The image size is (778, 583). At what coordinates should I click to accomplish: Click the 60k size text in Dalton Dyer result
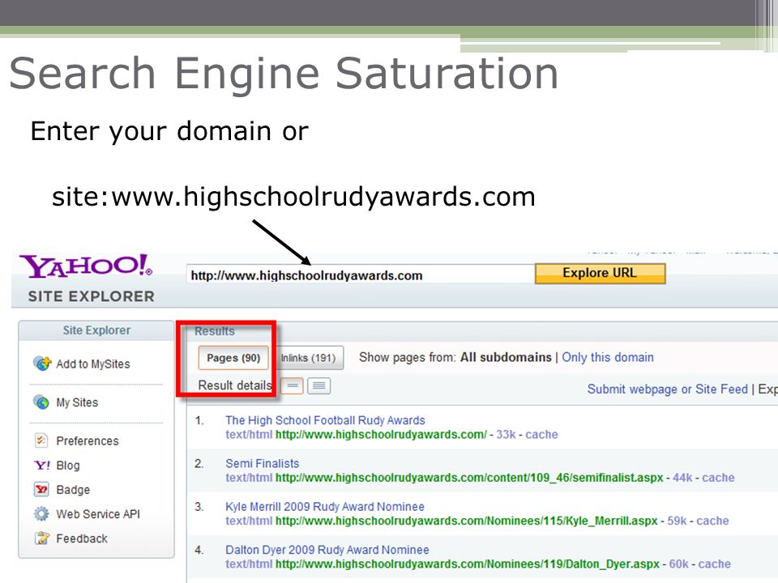[x=679, y=564]
